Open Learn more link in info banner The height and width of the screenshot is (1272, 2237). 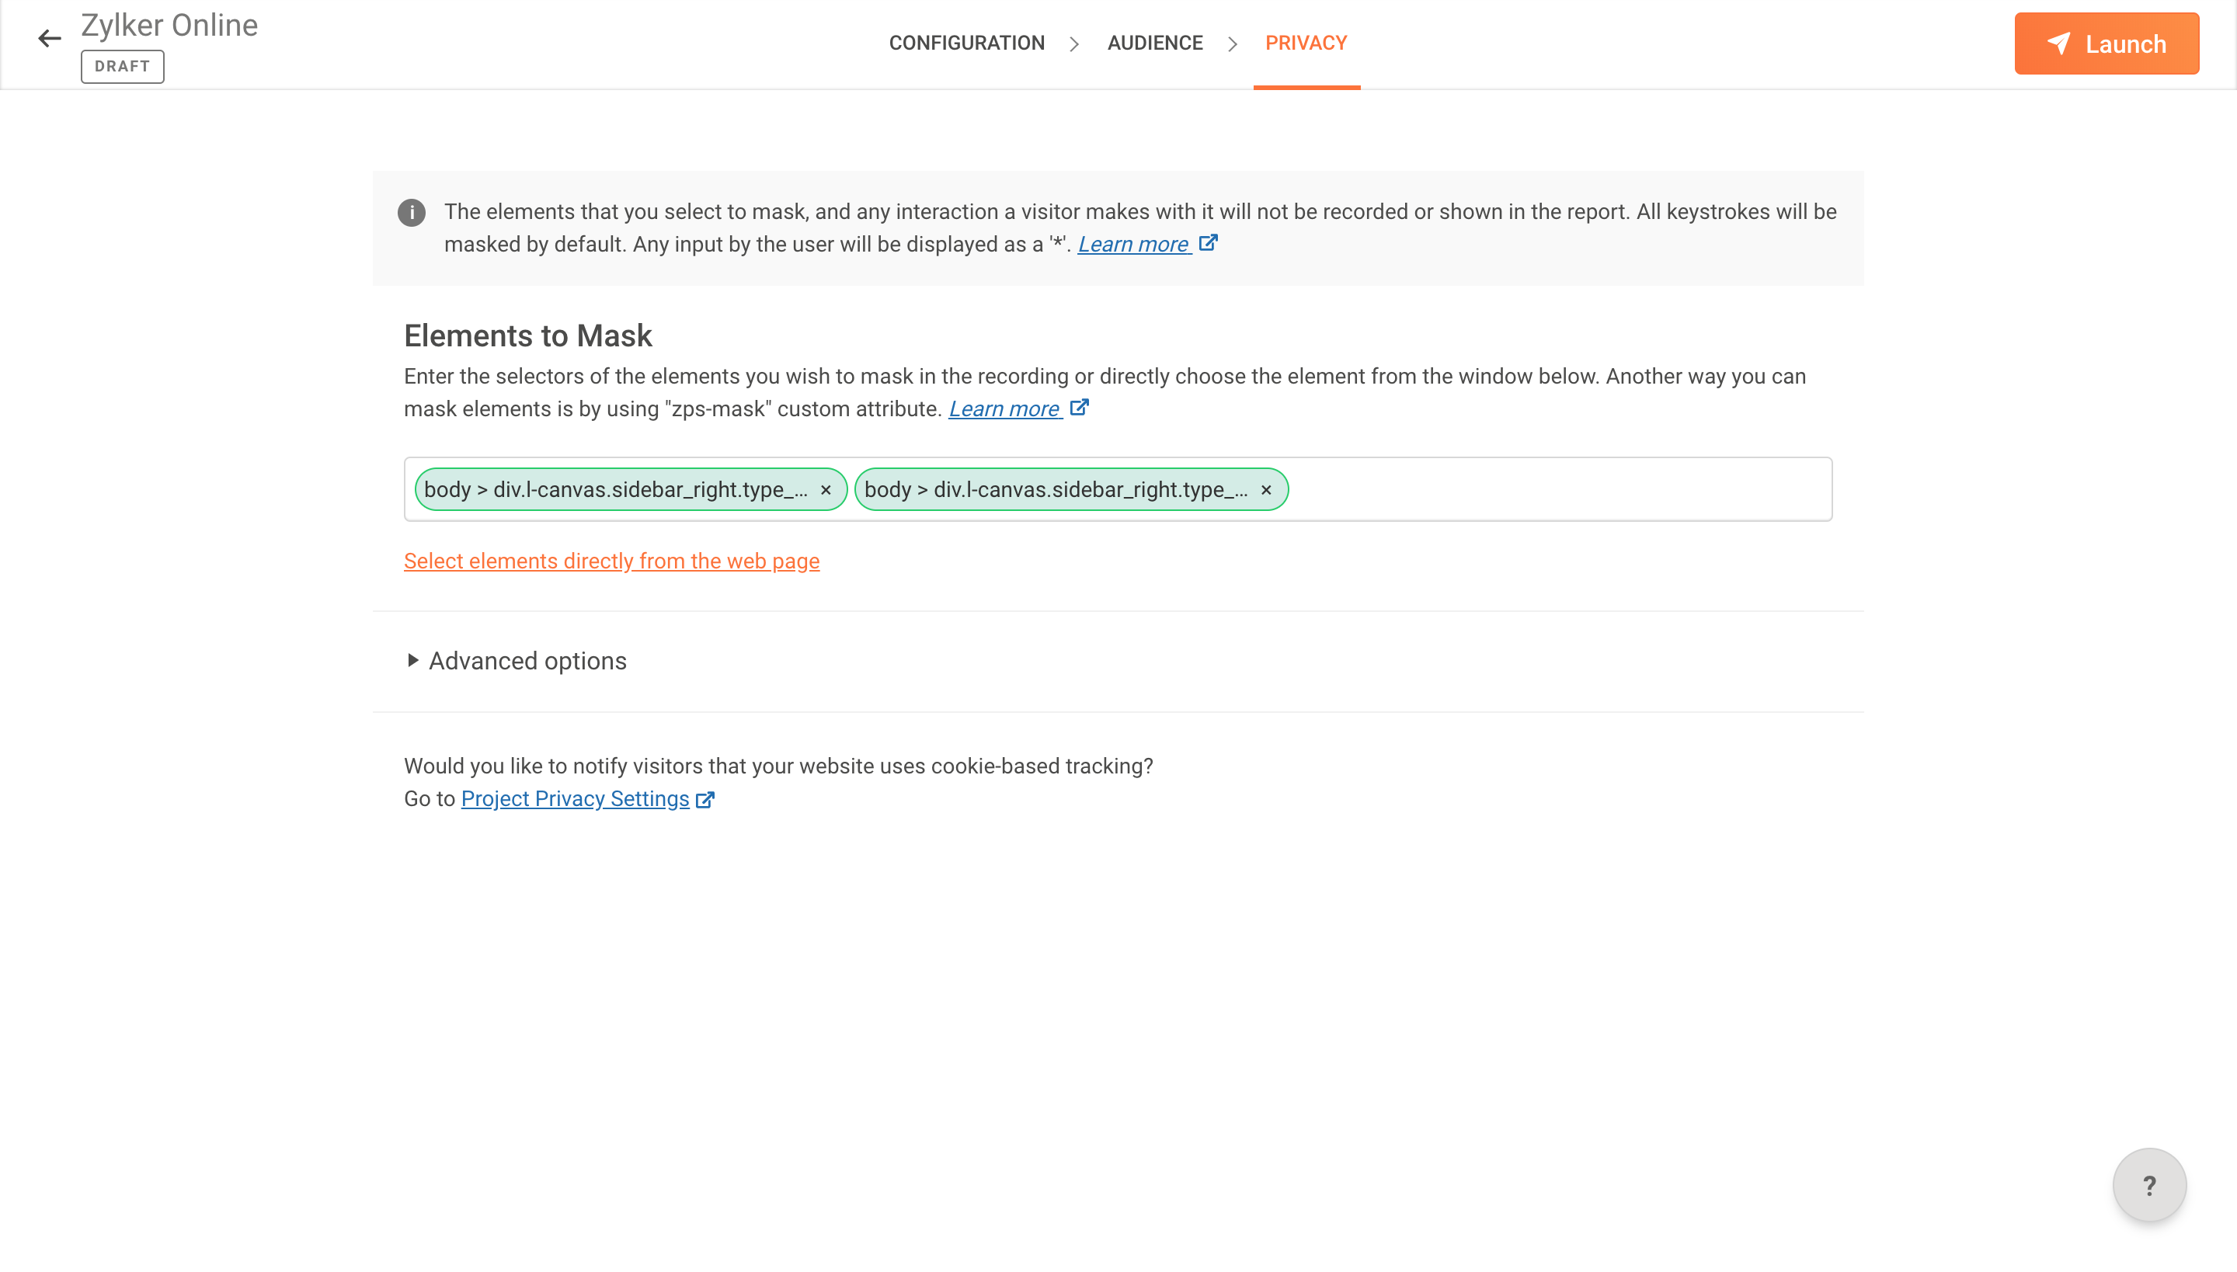1133,245
